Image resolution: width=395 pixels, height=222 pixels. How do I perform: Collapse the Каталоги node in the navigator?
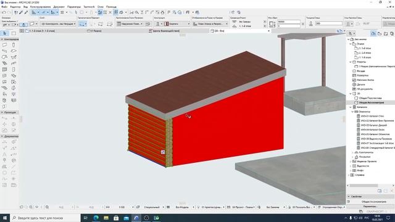351,107
